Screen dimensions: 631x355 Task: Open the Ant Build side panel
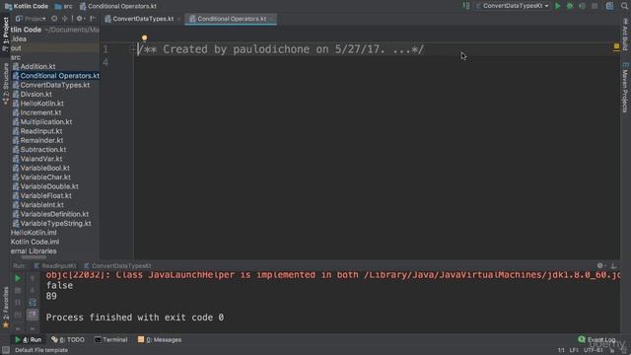[x=625, y=34]
